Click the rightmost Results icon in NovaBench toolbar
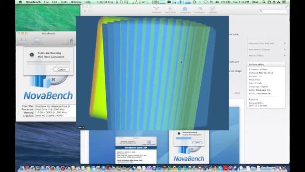Image resolution: width=305 pixels, height=172 pixels. [x=70, y=41]
